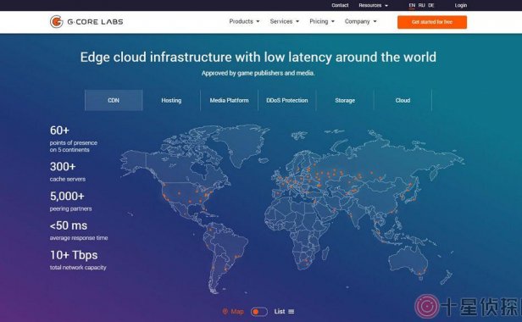This screenshot has height=322, width=522.
Task: Expand the Pricing dropdown
Action: click(322, 21)
